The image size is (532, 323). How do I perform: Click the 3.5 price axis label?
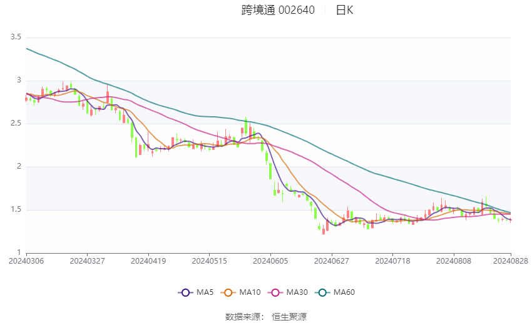16,37
